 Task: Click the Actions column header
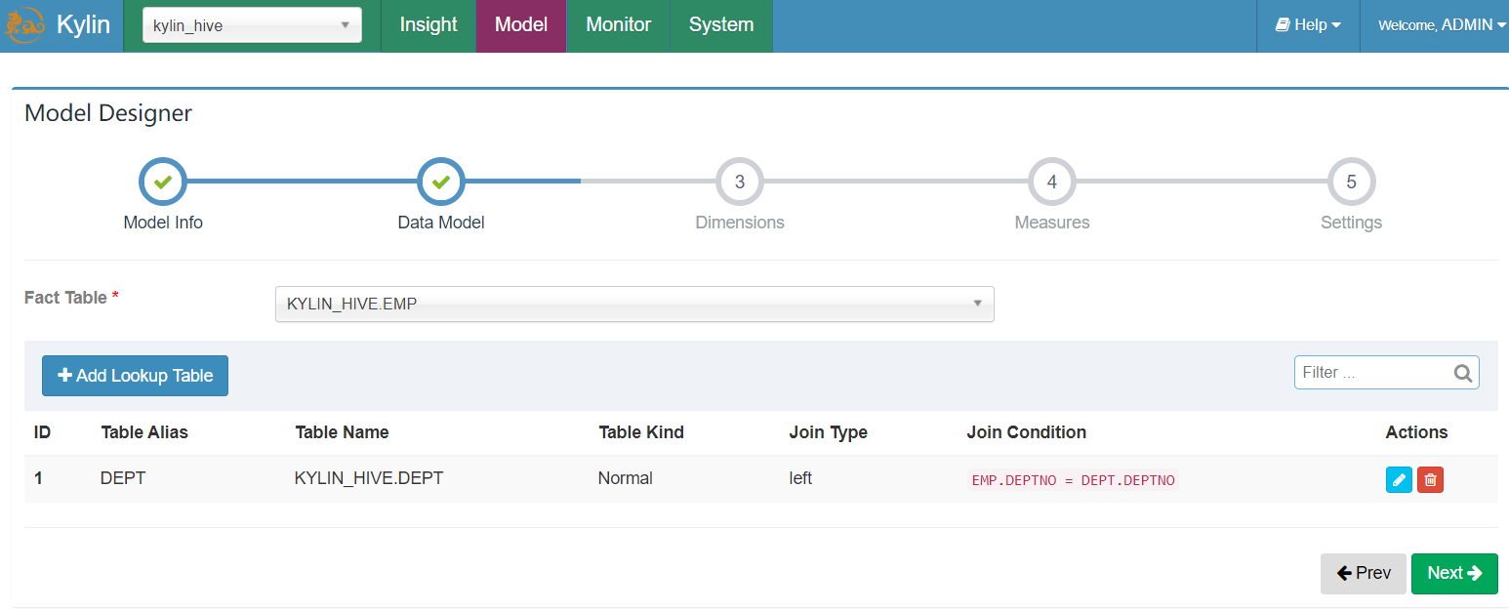[1417, 432]
